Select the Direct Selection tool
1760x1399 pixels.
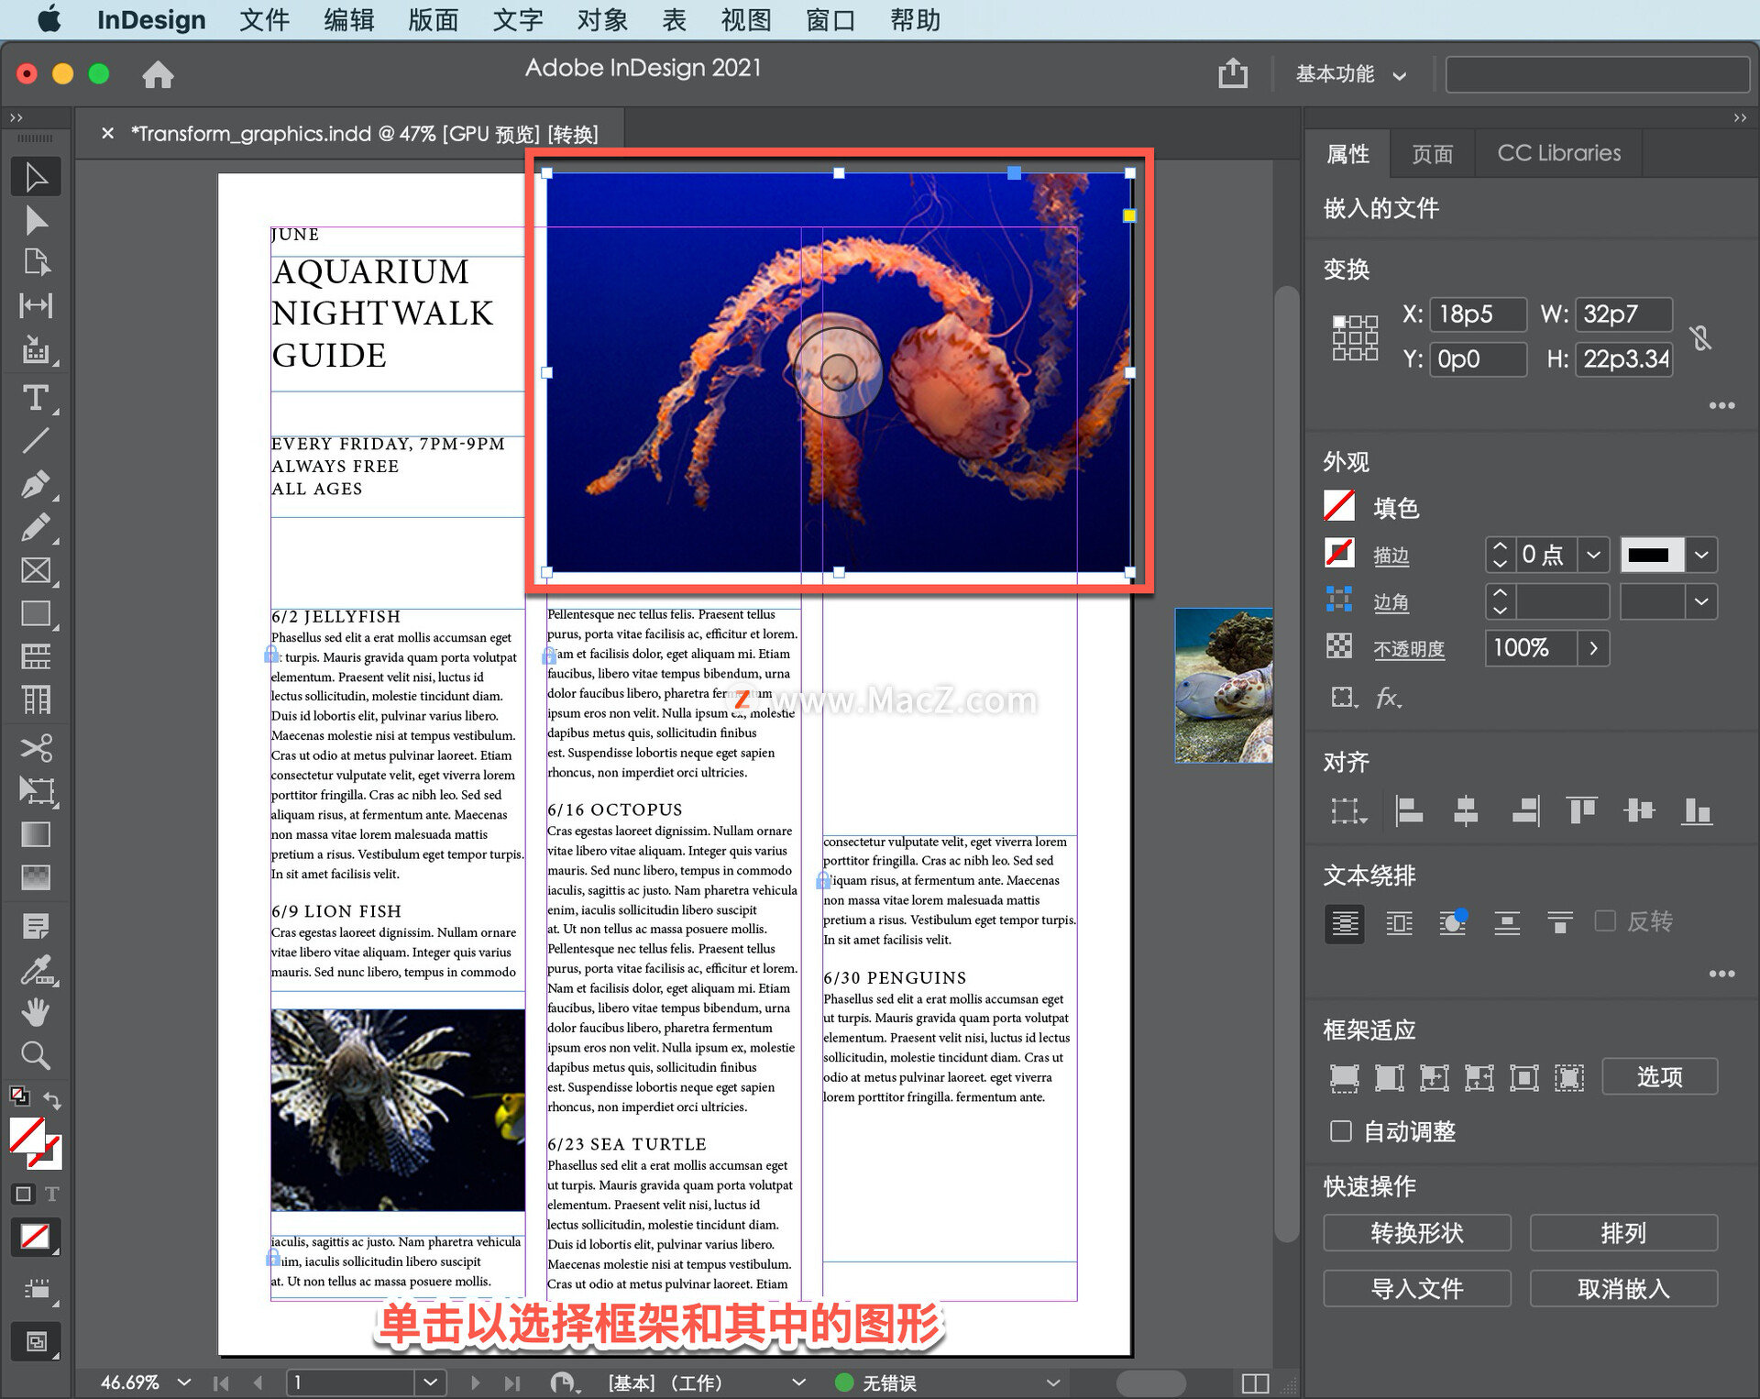(36, 220)
